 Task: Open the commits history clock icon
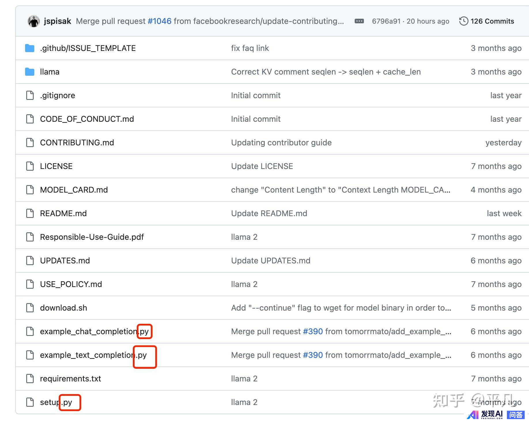(463, 21)
